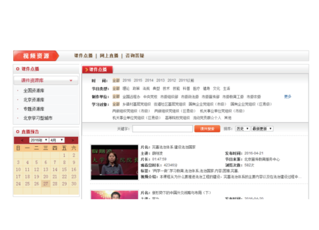The image size is (319, 230).
Task: Open video title 新形势下的中国外交战略与布局（下）
Action: [181, 193]
